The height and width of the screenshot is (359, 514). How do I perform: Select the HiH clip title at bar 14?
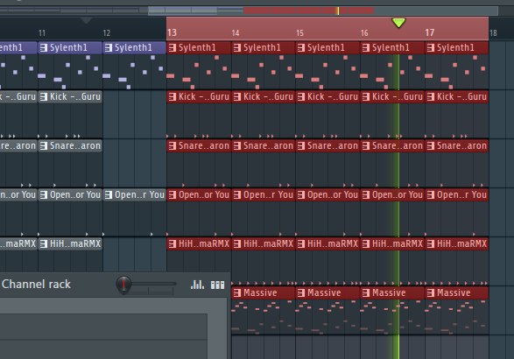(x=268, y=243)
